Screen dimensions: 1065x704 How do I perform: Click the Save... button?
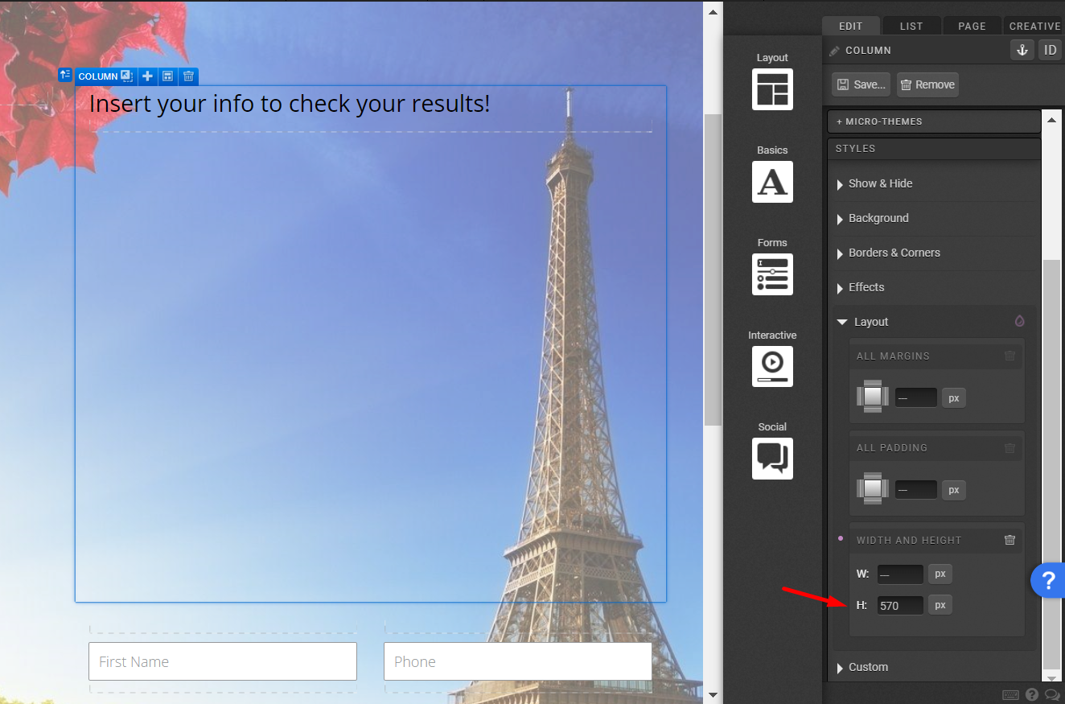(861, 84)
